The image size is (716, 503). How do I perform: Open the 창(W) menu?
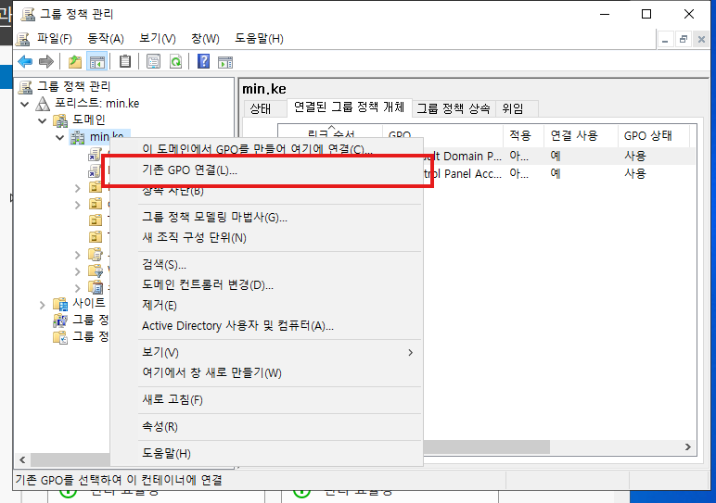205,39
